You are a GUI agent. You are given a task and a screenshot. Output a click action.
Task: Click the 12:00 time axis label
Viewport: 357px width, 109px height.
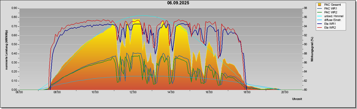[133, 92]
